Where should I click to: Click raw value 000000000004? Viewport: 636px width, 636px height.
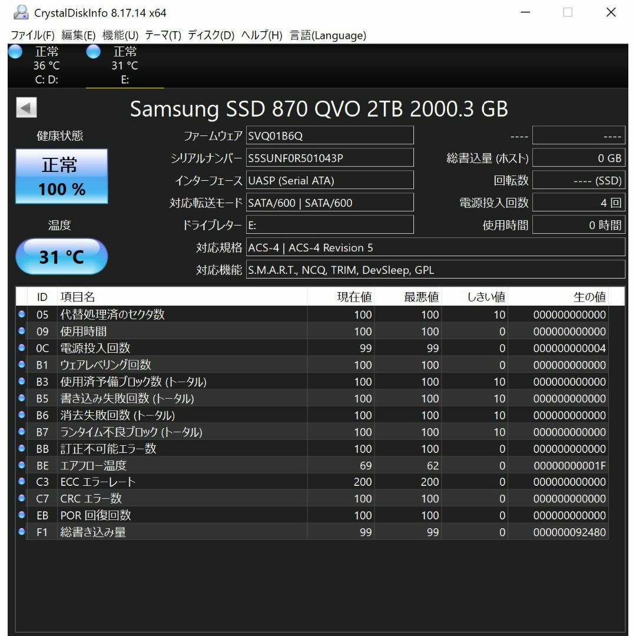(x=569, y=348)
